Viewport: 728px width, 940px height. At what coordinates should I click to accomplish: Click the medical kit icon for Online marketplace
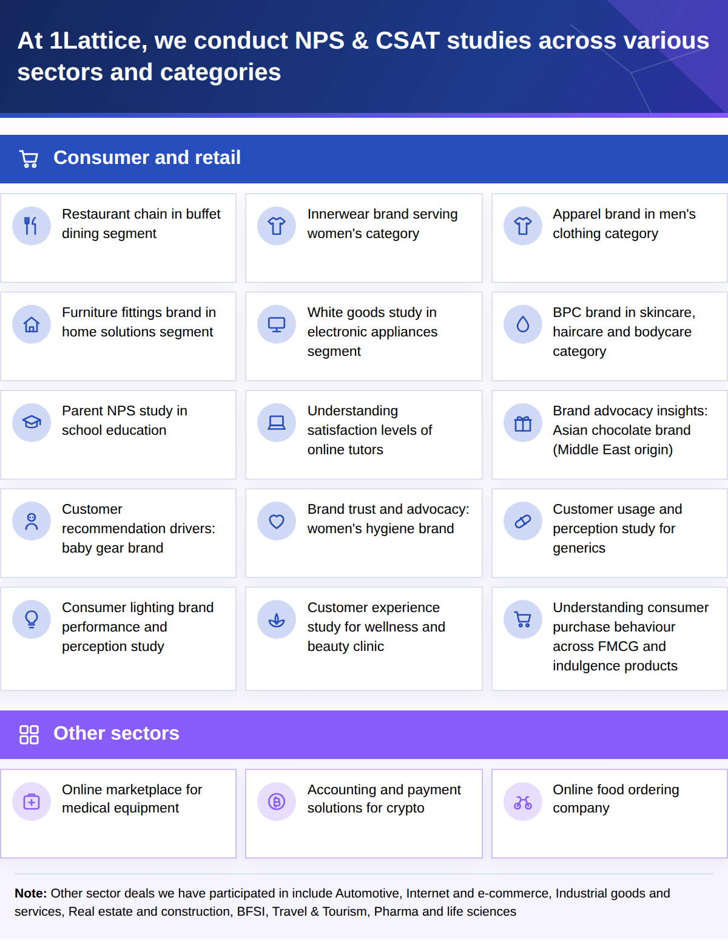(x=32, y=802)
